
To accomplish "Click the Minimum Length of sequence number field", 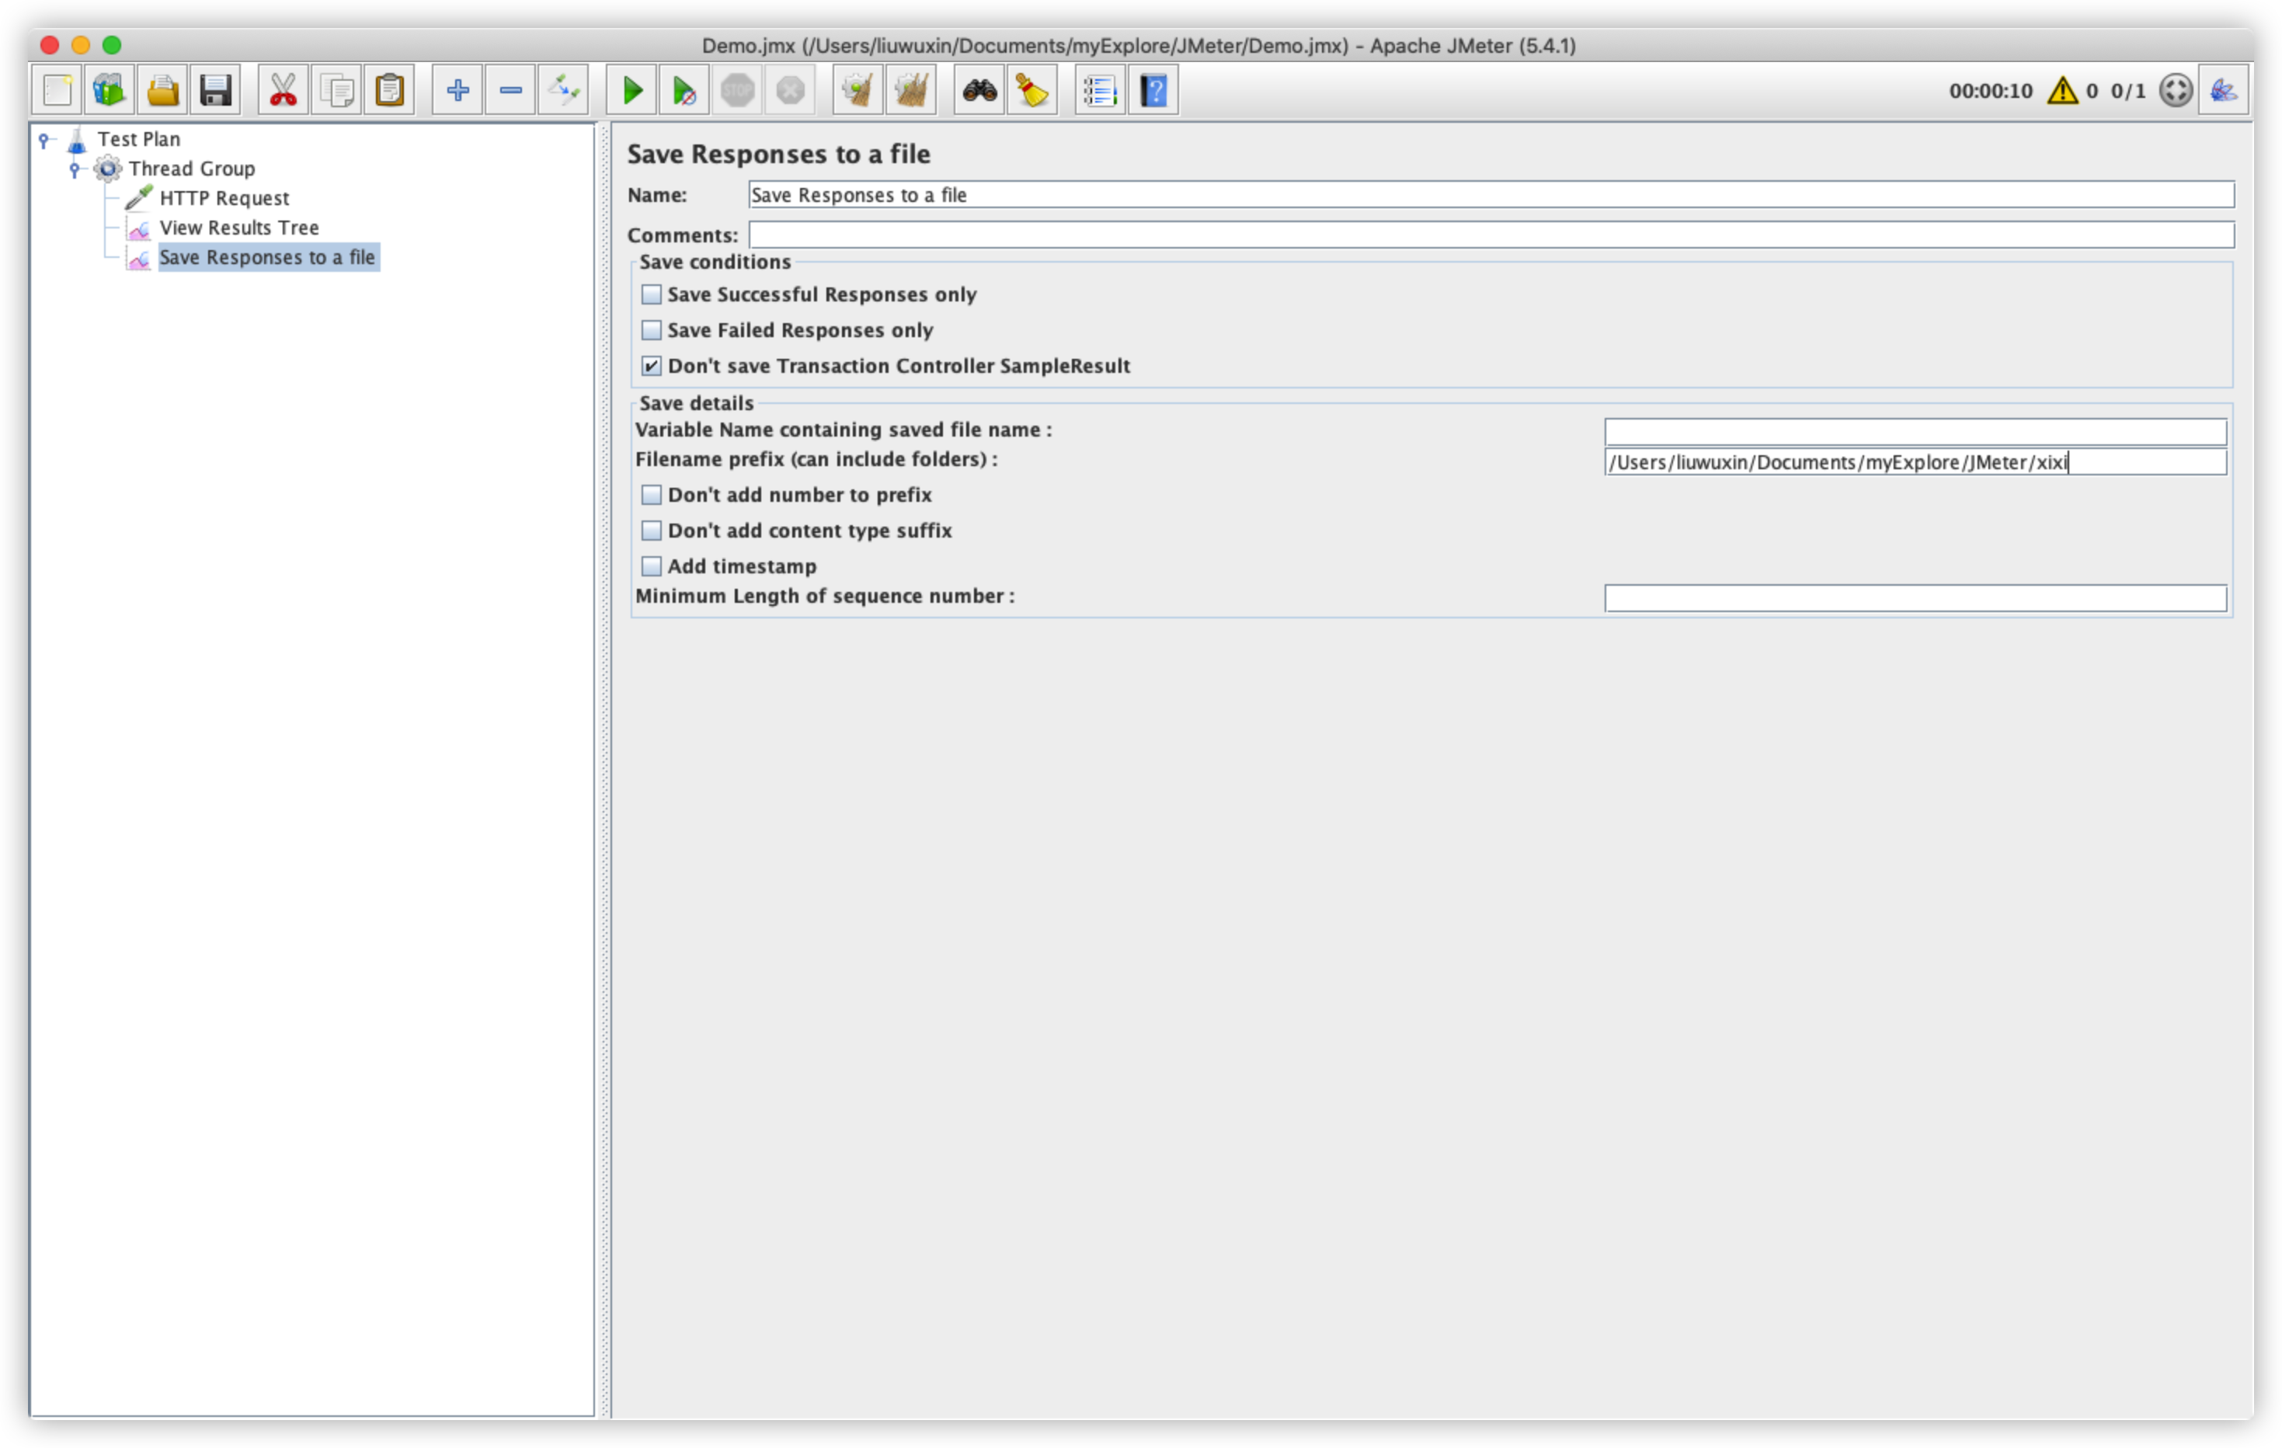I will [1915, 598].
